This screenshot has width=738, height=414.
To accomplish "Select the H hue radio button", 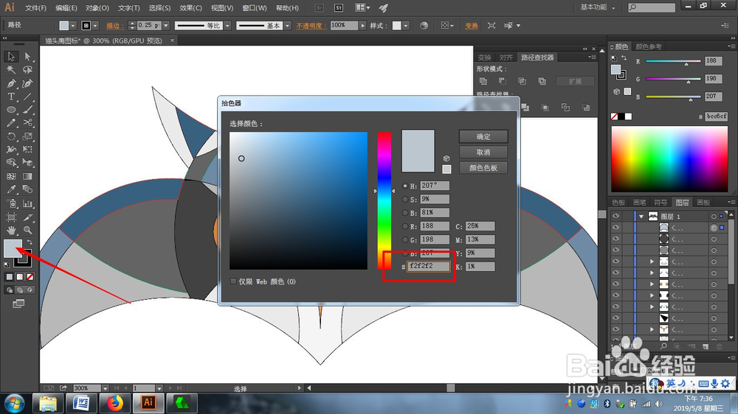I will click(405, 186).
